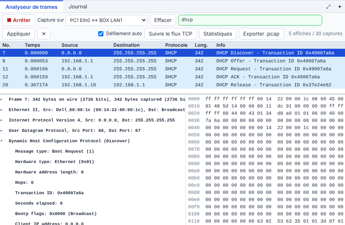The height and width of the screenshot is (225, 345).
Task: Select Hardware type: Ethernet field
Action: tap(55, 161)
